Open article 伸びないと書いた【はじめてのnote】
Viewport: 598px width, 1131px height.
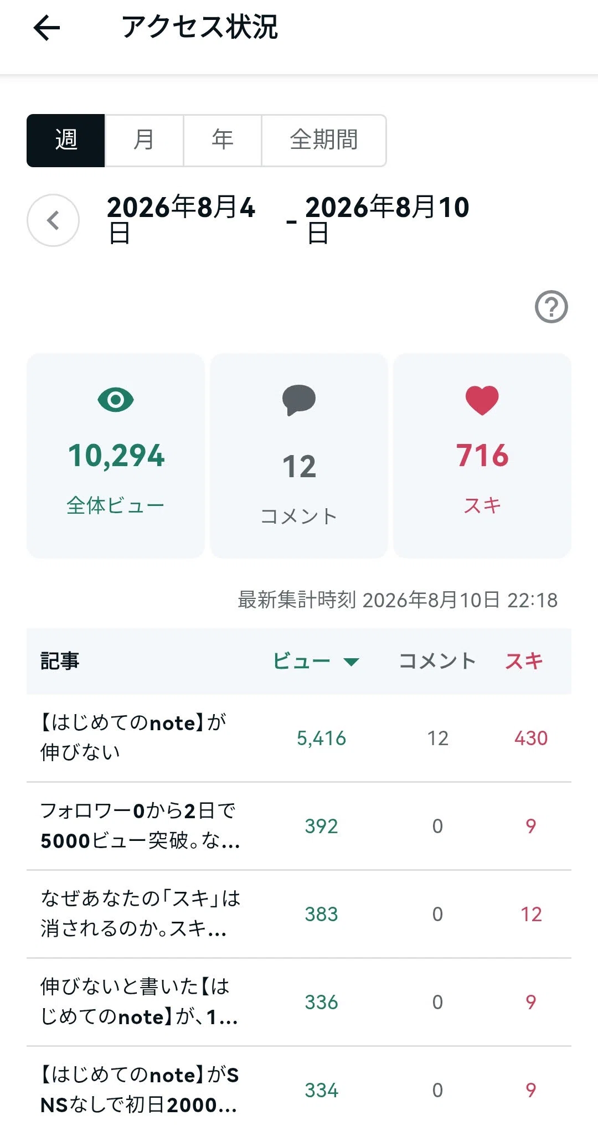tap(299, 1002)
